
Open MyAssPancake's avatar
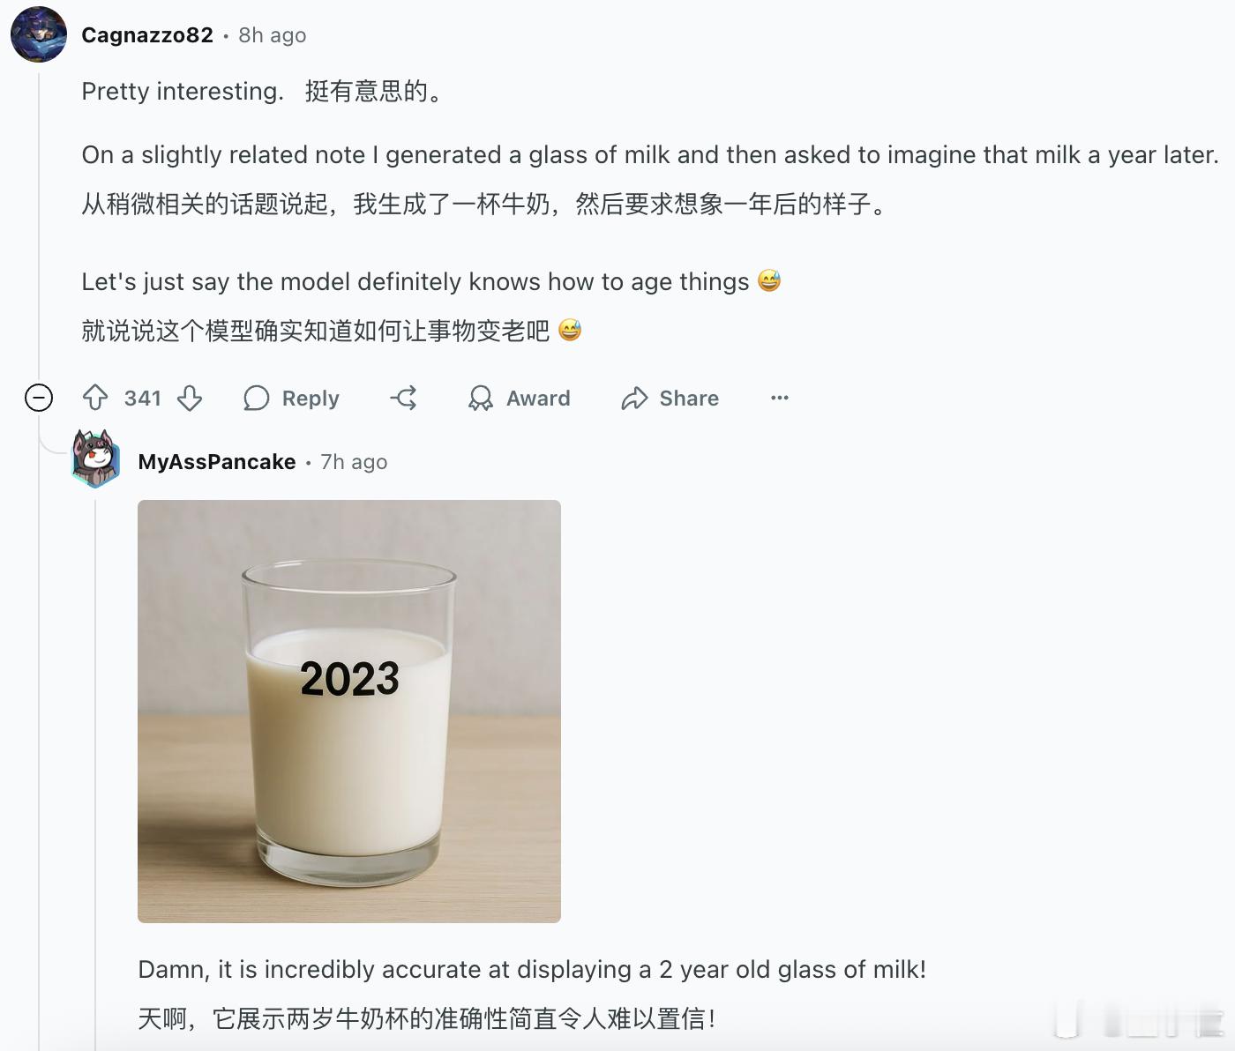(95, 458)
